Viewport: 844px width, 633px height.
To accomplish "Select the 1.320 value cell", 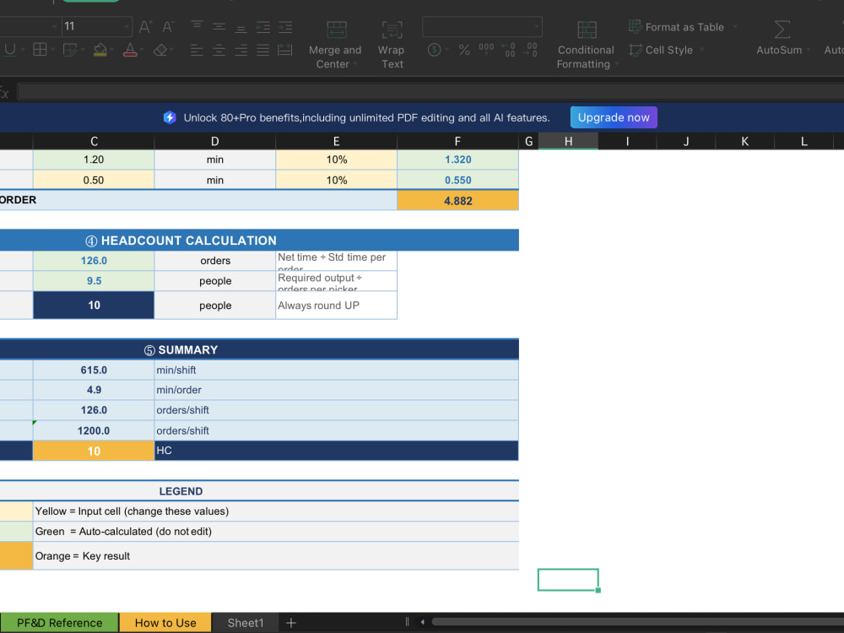I will point(457,160).
